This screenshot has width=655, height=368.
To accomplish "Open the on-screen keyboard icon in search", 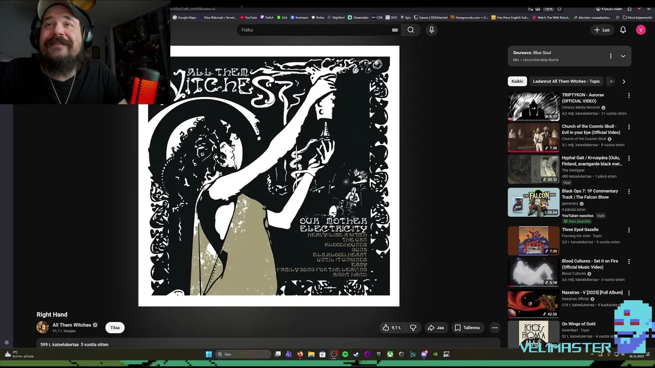I will click(395, 30).
